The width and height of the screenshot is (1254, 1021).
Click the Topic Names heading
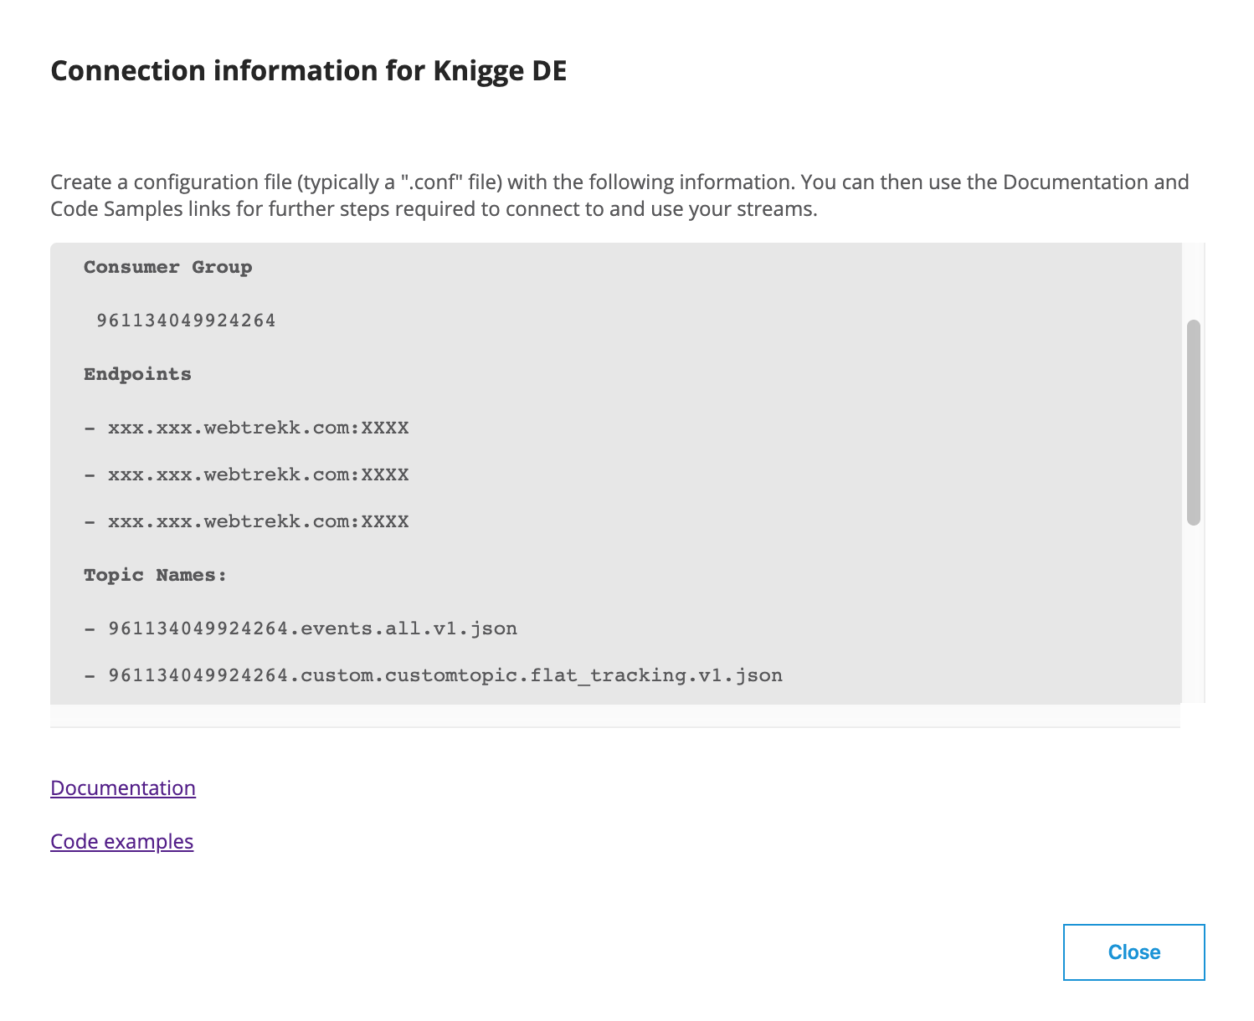156,575
